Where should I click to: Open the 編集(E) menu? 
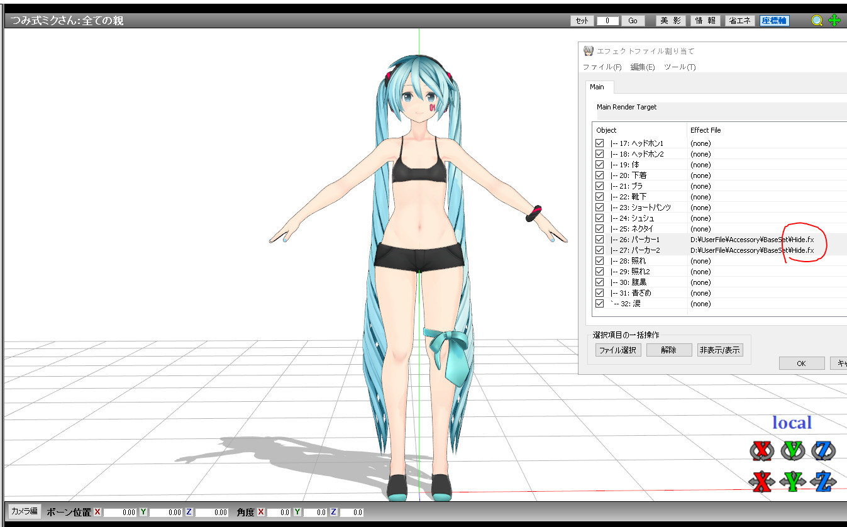pos(643,67)
